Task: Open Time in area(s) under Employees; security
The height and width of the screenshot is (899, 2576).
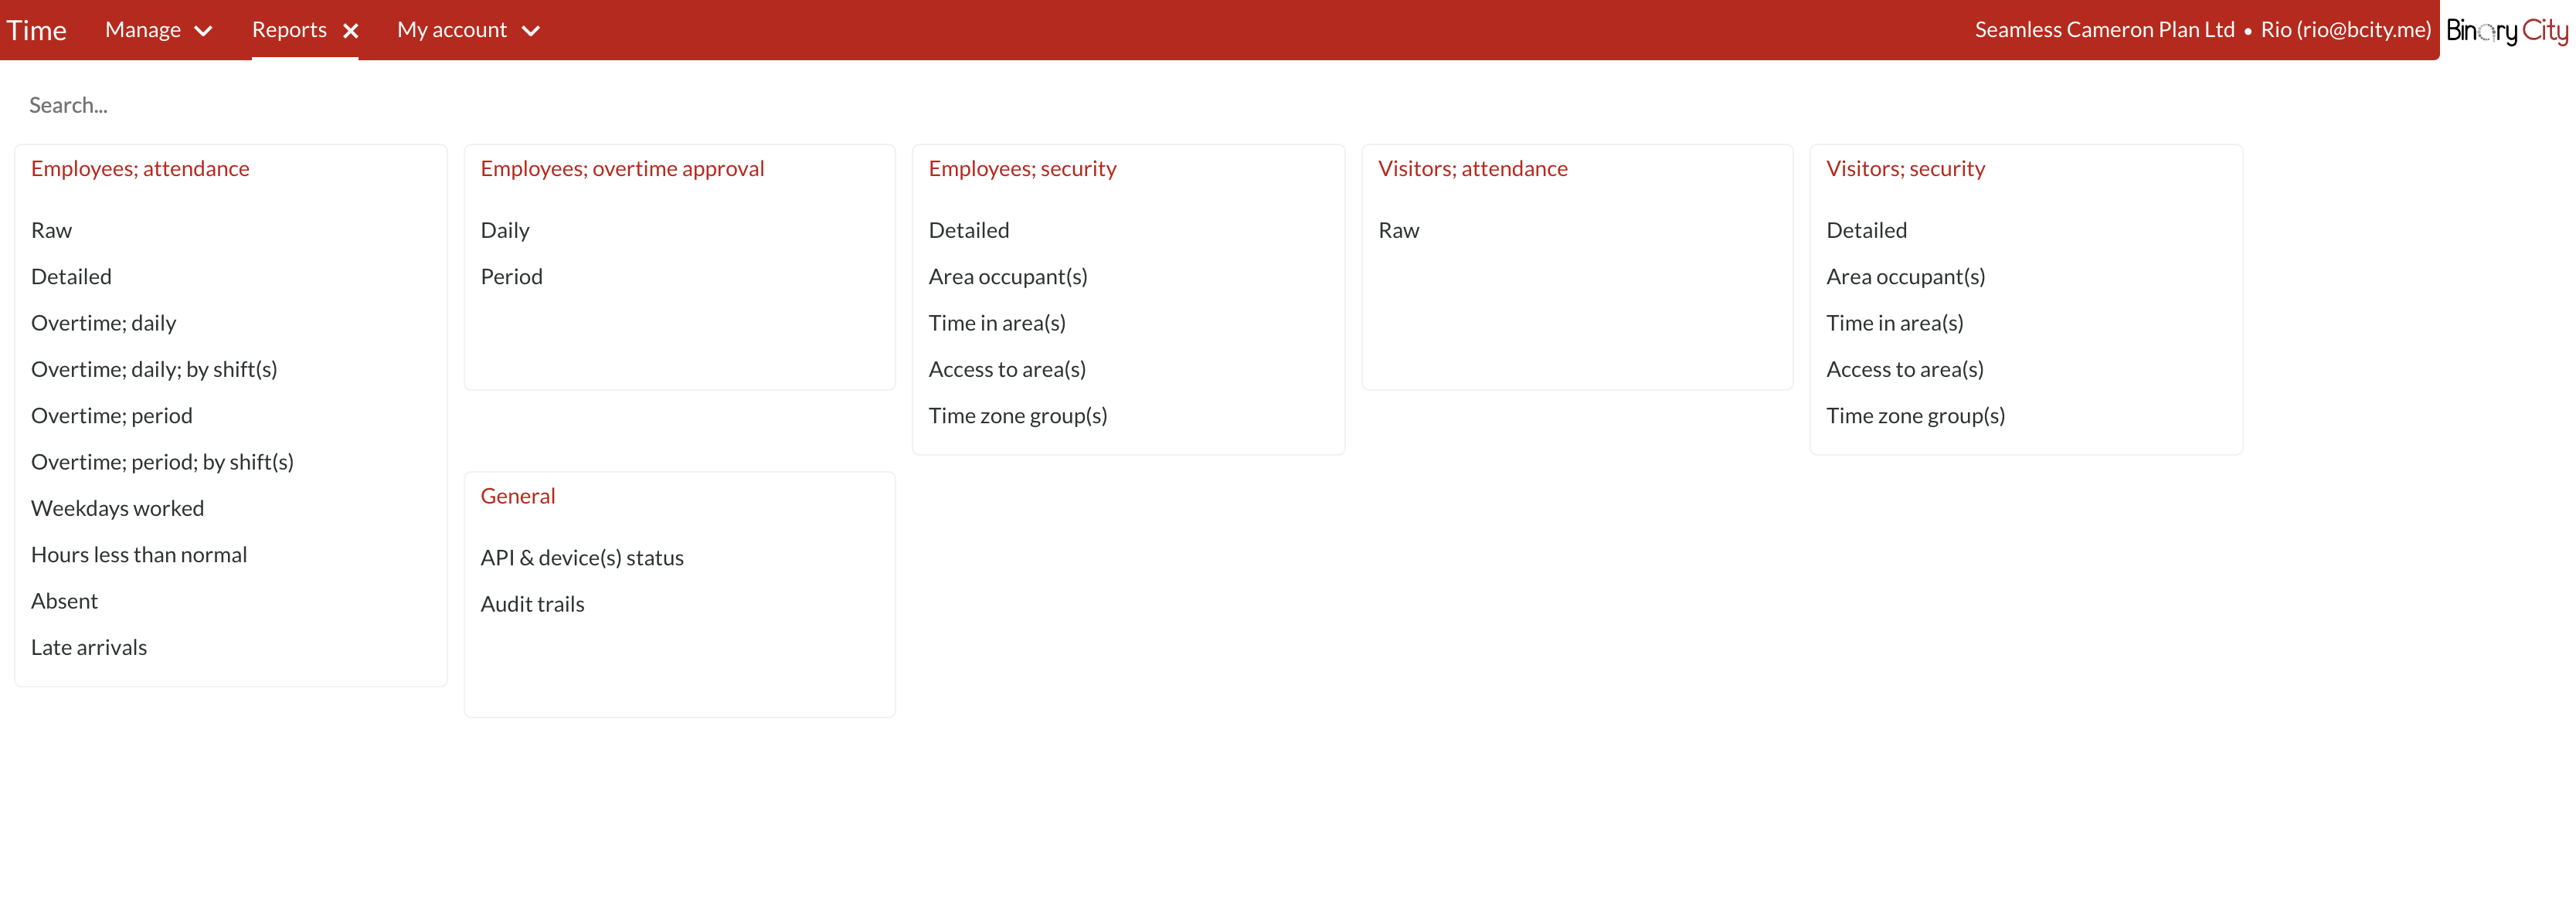Action: (x=996, y=323)
